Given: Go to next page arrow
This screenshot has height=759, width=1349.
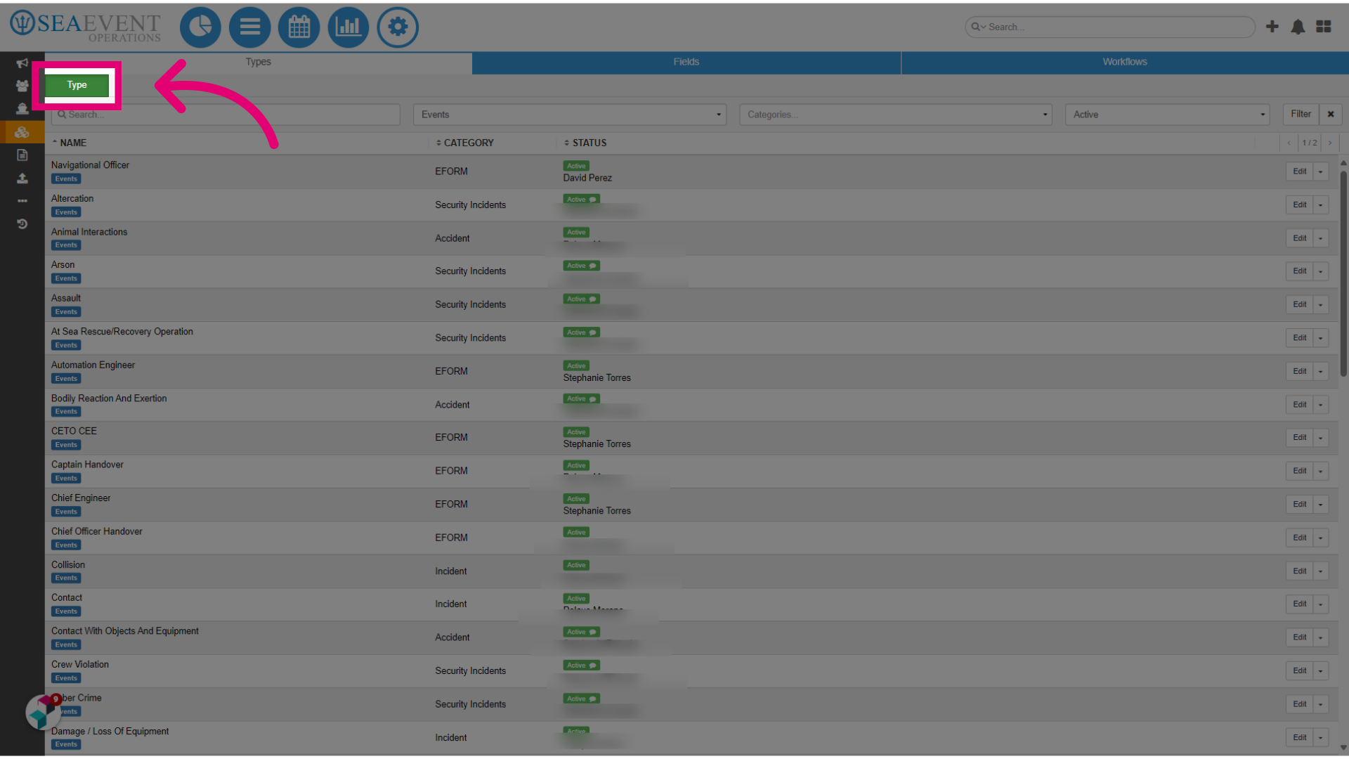Looking at the screenshot, I should click(x=1330, y=143).
